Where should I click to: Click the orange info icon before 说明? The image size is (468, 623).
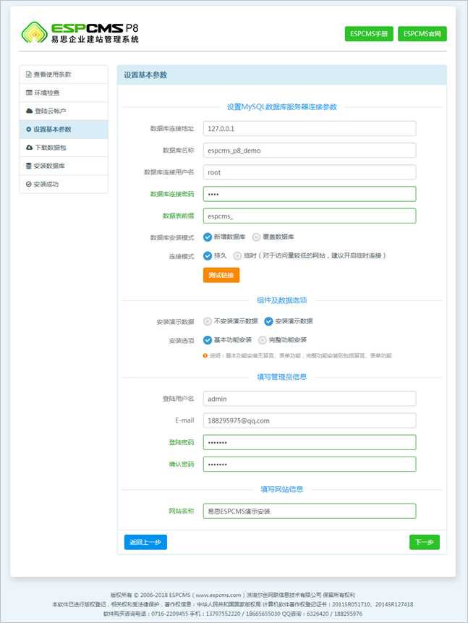[205, 355]
